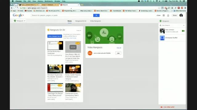Open Frankenstein Audio Commentary thumbnail
Image resolution: width=197 pixels, height=110 pixels.
[x=73, y=88]
